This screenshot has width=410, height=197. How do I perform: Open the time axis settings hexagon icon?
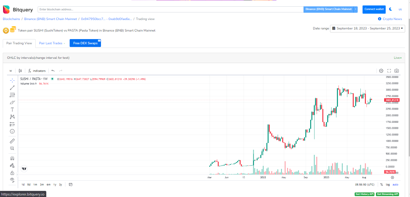click(392, 178)
